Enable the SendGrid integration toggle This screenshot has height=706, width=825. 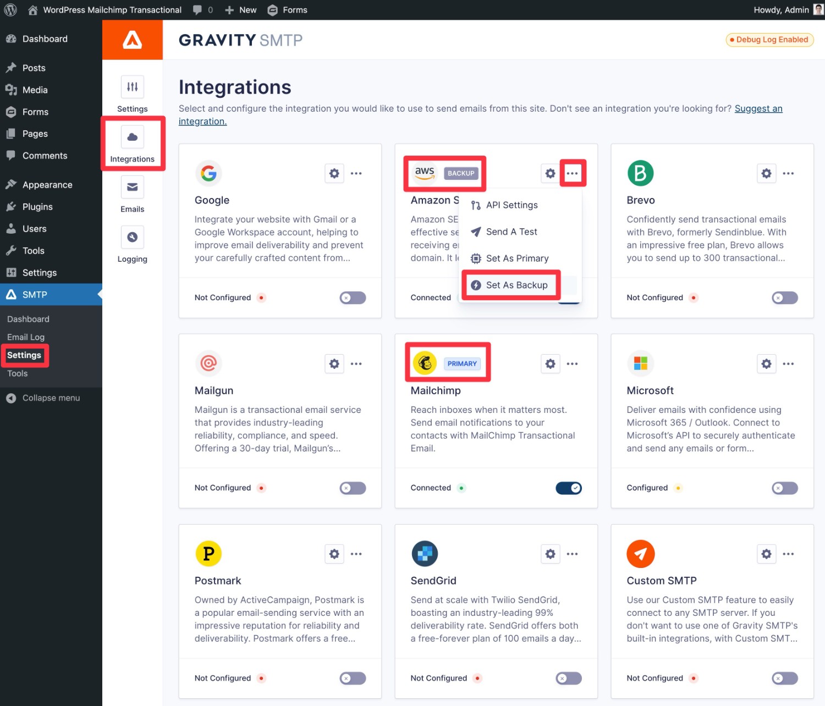[x=569, y=679]
